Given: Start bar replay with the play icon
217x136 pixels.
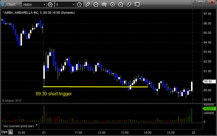Looking at the screenshot, I should (112, 5).
